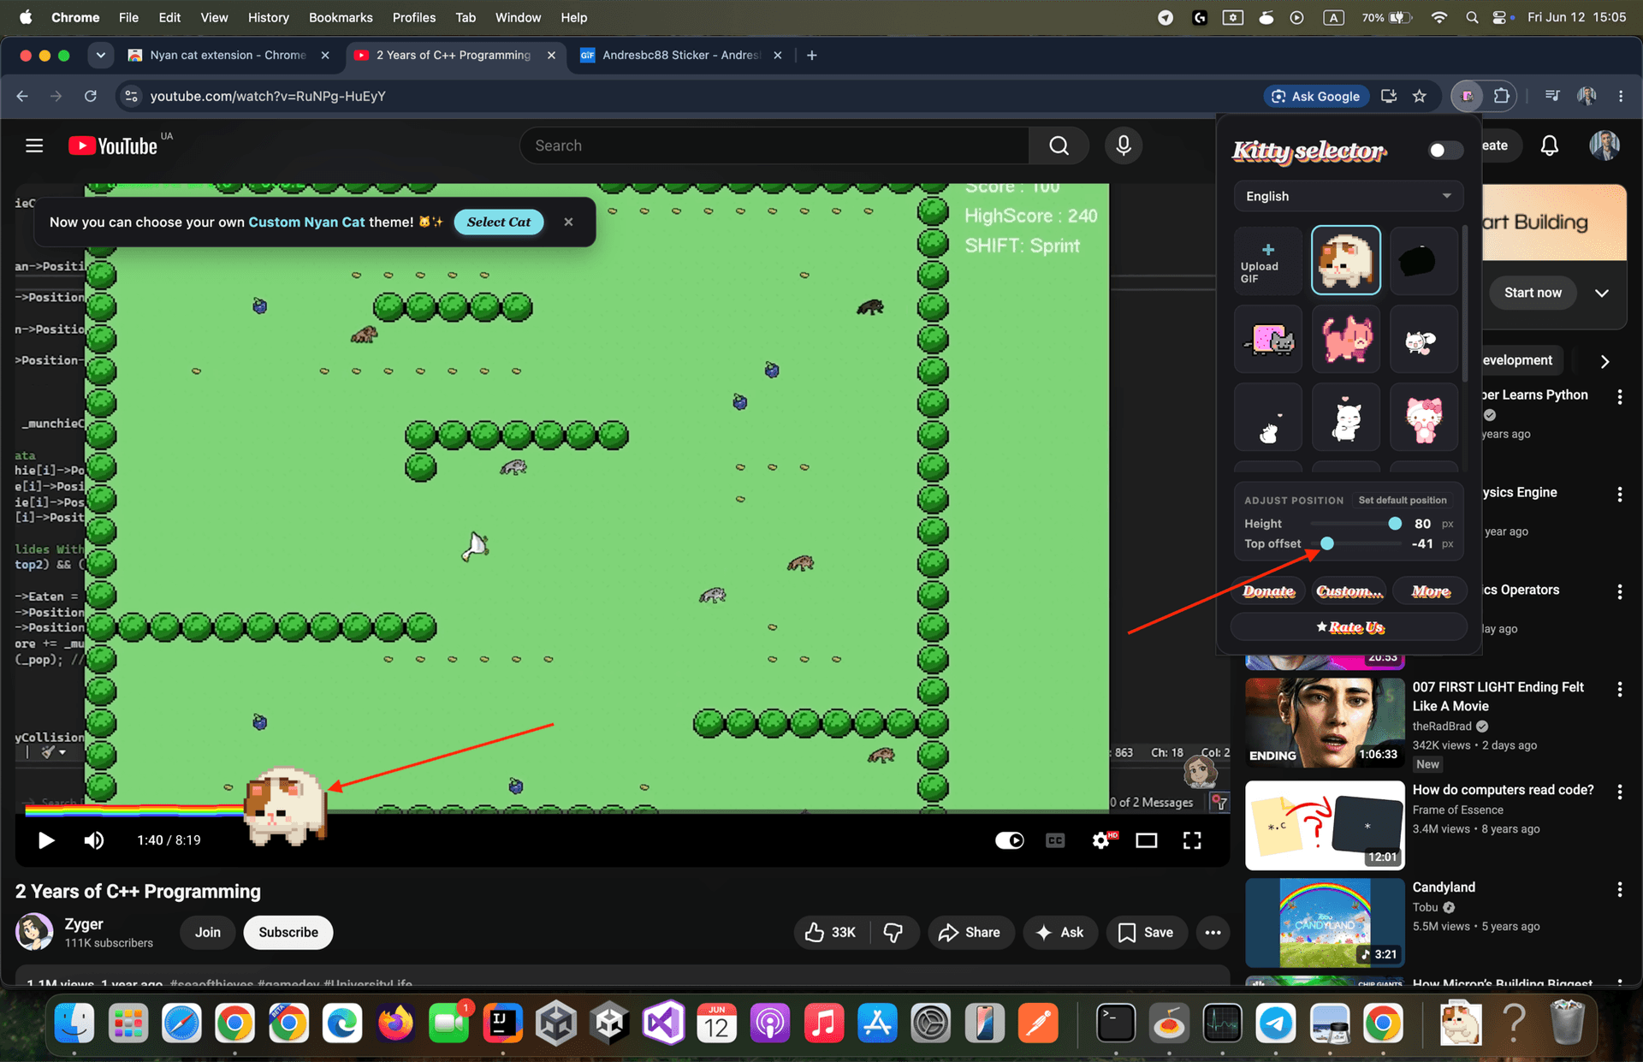Toggle closed captions CC button
1643x1062 pixels.
(x=1055, y=840)
